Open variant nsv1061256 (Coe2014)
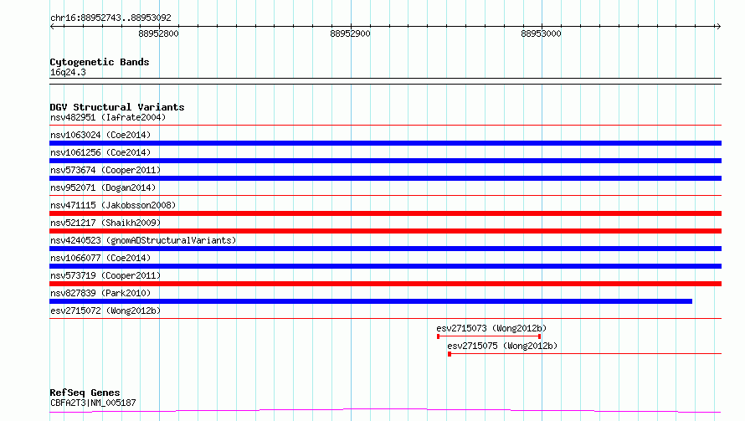This screenshot has height=421, width=745. (100, 152)
